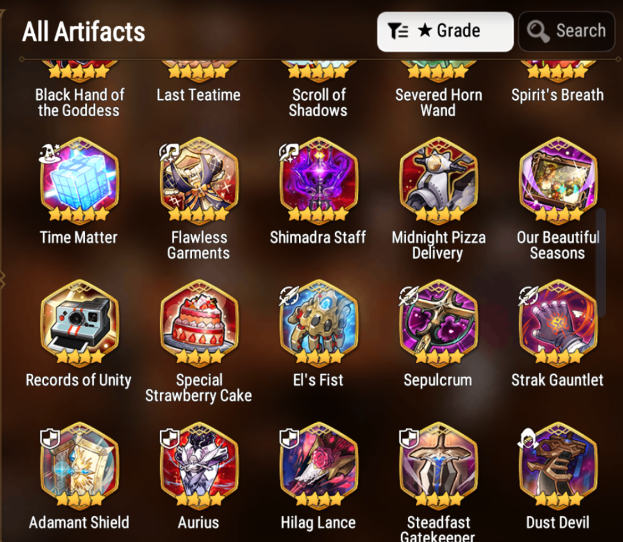Open the Aurius artifact icon
This screenshot has width=623, height=542.
[199, 464]
